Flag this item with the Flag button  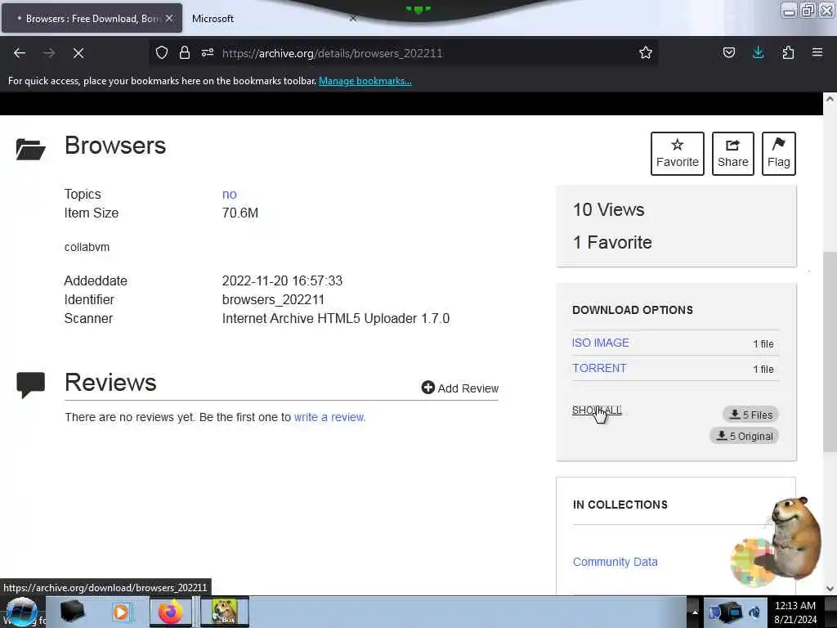point(779,153)
